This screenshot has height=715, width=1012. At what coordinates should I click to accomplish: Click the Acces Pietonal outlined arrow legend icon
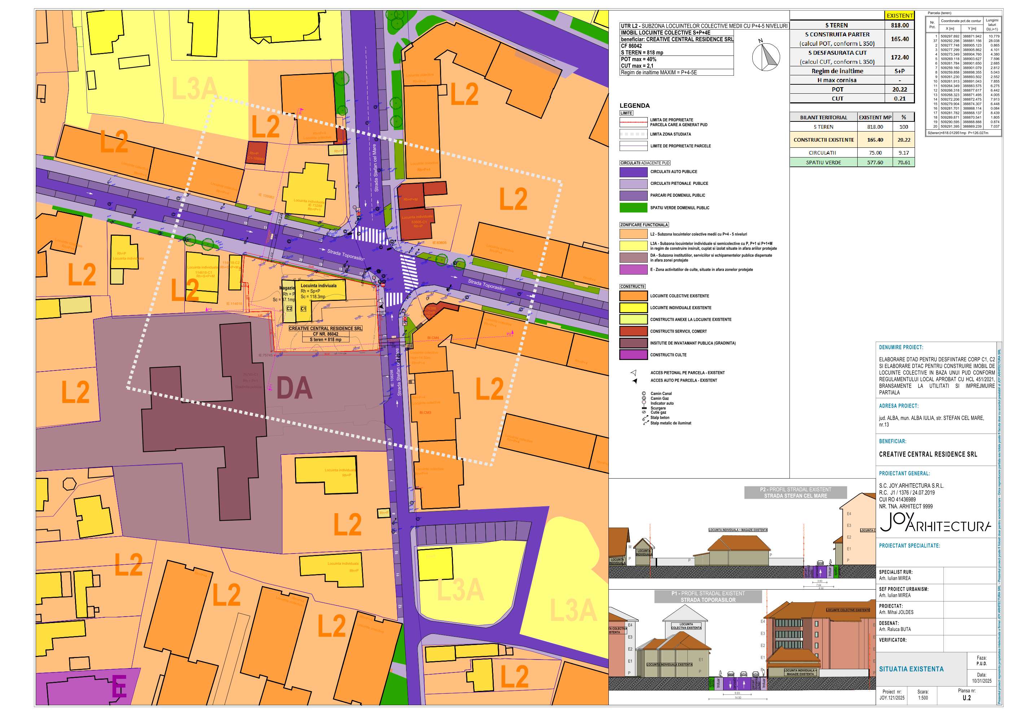(633, 373)
